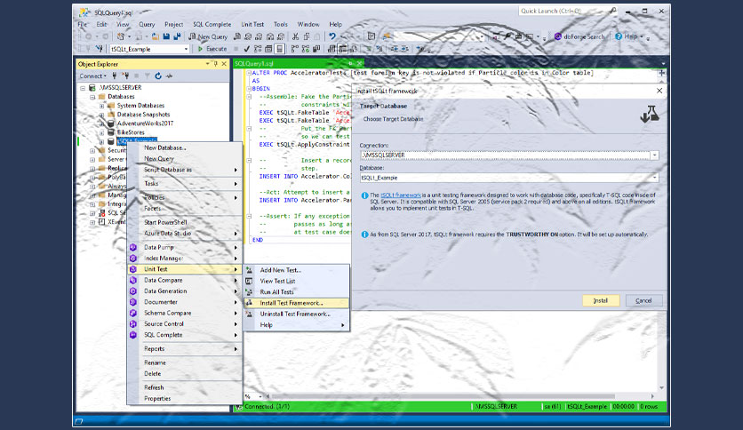
Task: Click the Data Pump purple icon
Action: (x=133, y=247)
